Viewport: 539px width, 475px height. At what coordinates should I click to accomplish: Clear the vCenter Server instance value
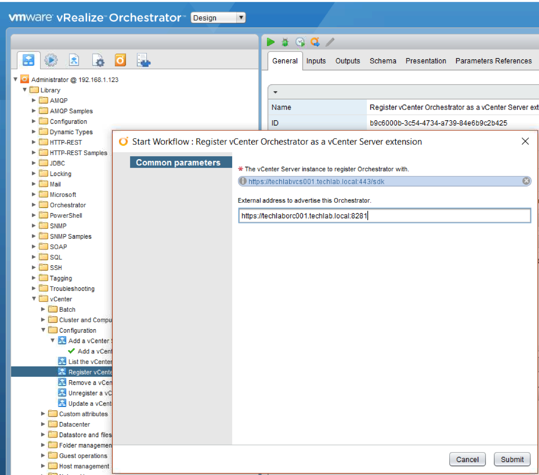pyautogui.click(x=526, y=181)
